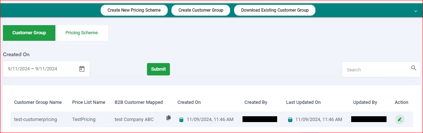Click the search magnifier icon
The width and height of the screenshot is (423, 133).
pyautogui.click(x=414, y=68)
